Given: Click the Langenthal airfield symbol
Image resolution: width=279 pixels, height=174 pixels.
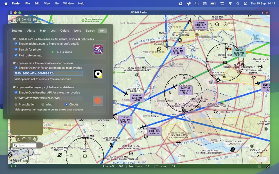Looking at the screenshot, I should [x=60, y=155].
